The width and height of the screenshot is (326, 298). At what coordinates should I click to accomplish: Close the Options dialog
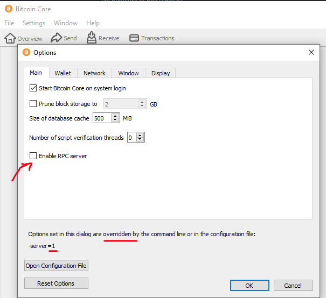point(311,52)
